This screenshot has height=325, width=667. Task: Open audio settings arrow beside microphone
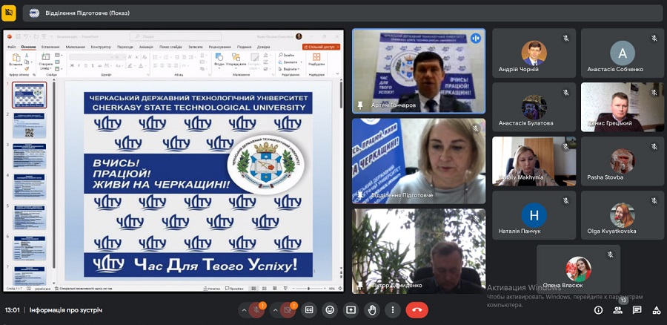pyautogui.click(x=244, y=310)
